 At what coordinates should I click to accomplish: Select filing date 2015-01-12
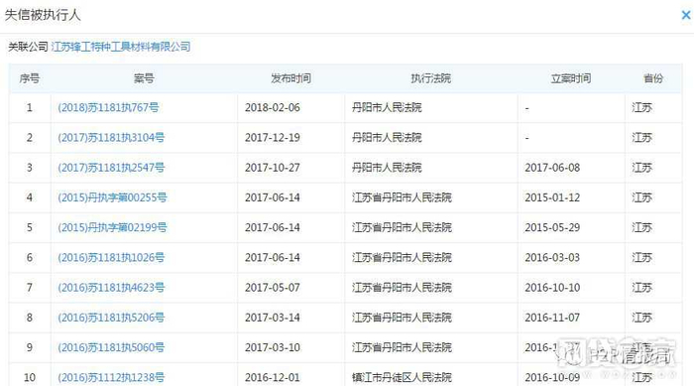coord(552,197)
